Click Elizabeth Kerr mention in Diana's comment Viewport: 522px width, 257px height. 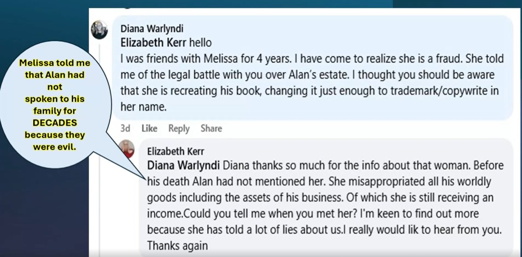(153, 43)
